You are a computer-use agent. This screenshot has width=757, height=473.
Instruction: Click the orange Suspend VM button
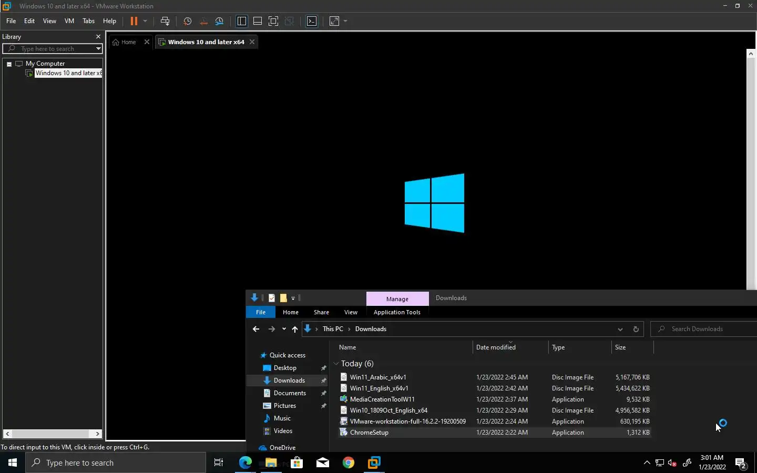pyautogui.click(x=134, y=21)
